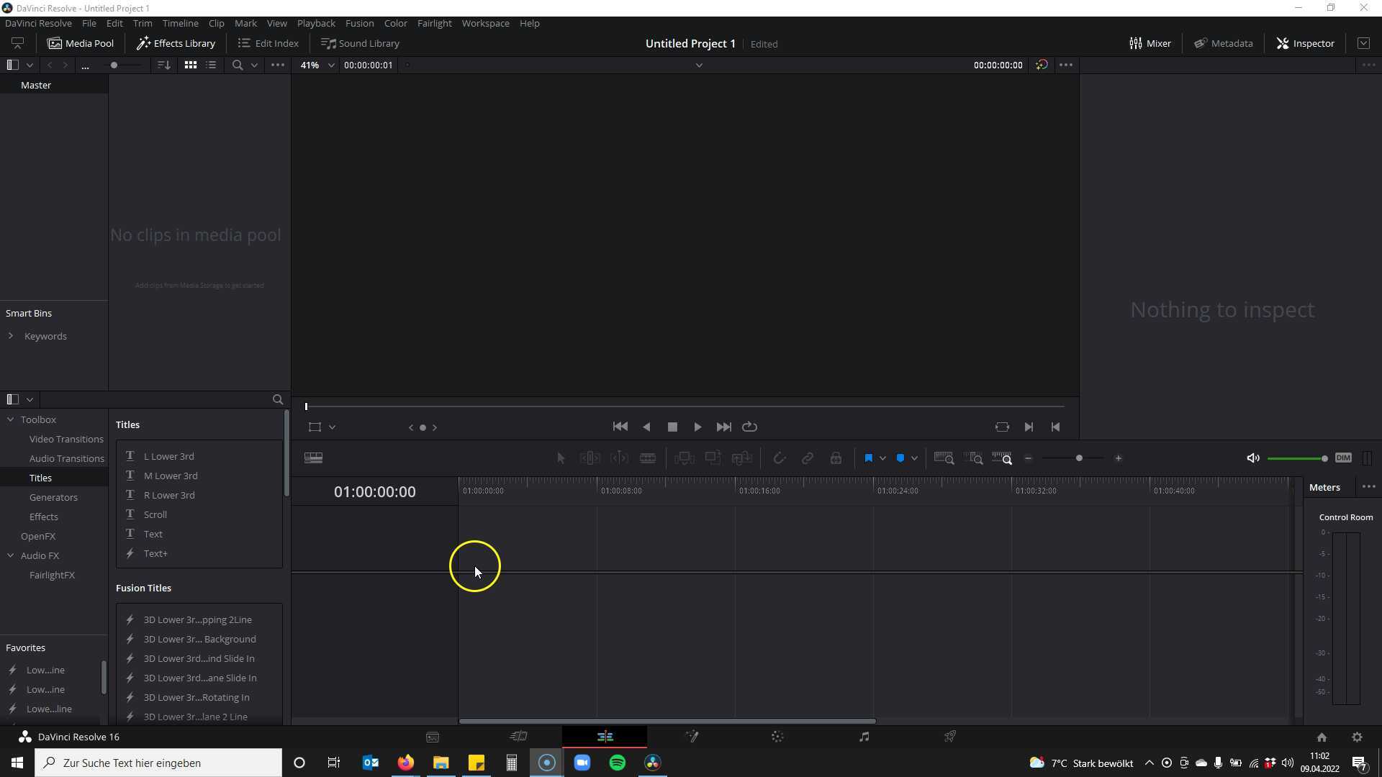Open the Fusion menu
This screenshot has width=1382, height=777.
point(359,23)
